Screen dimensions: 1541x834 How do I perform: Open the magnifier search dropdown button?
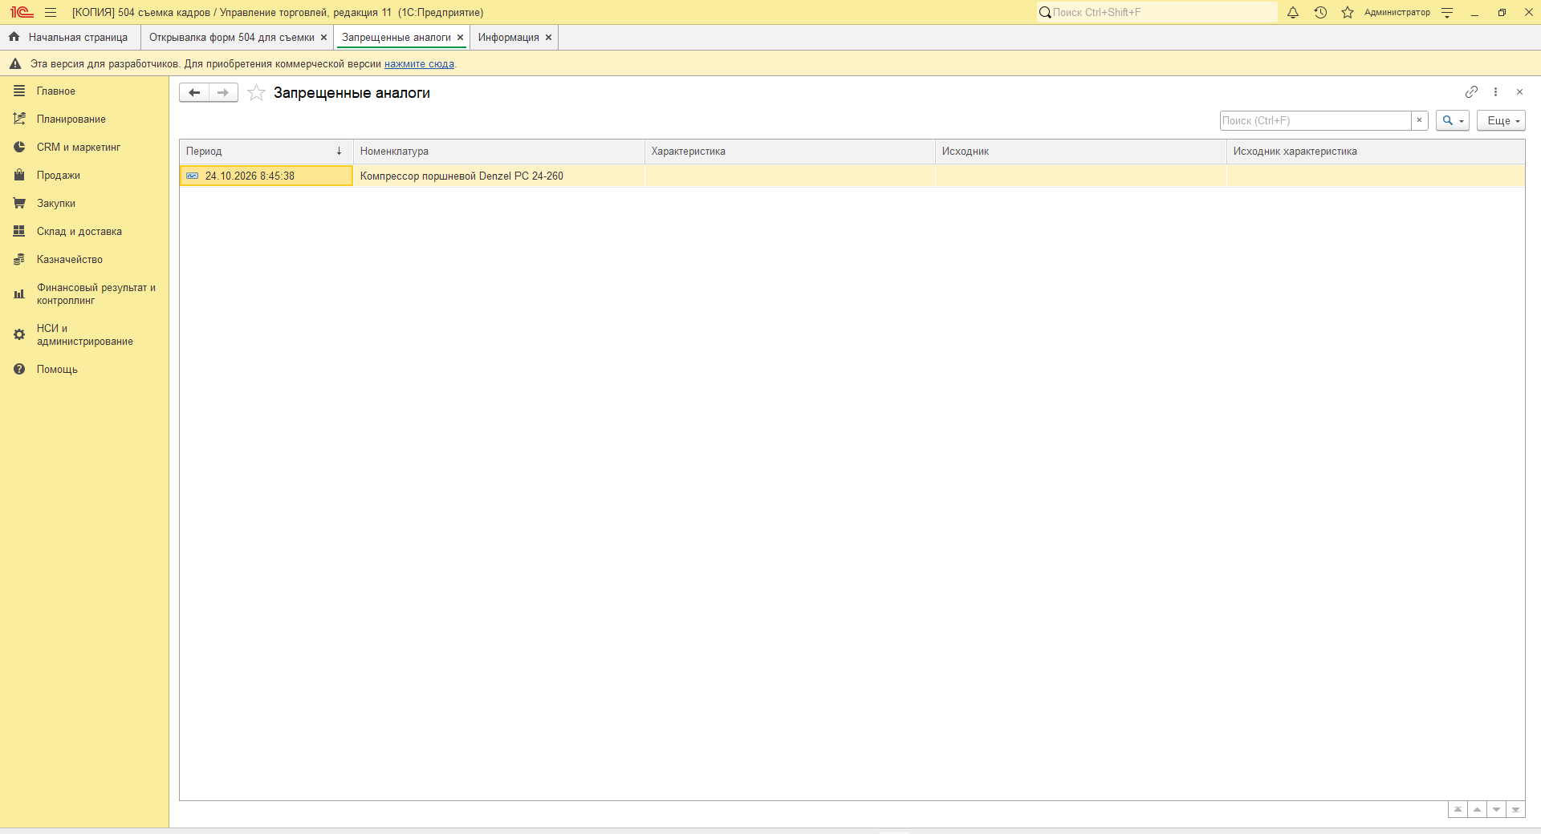click(1453, 120)
